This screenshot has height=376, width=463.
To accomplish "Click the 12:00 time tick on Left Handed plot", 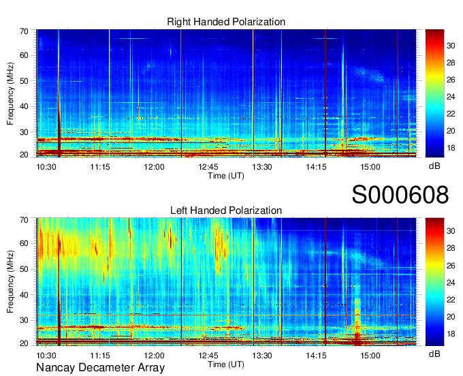I will point(154,356).
